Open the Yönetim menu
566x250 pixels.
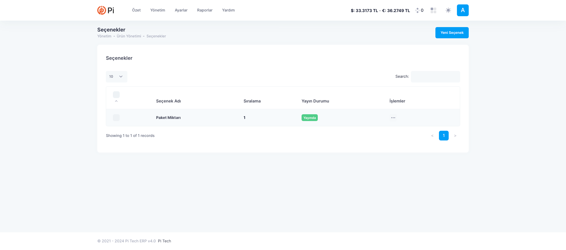coord(158,10)
